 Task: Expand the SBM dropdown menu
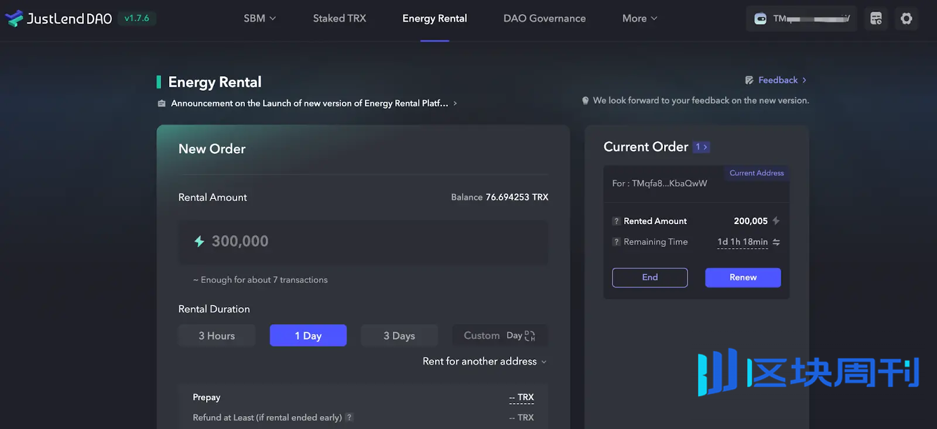pos(260,18)
